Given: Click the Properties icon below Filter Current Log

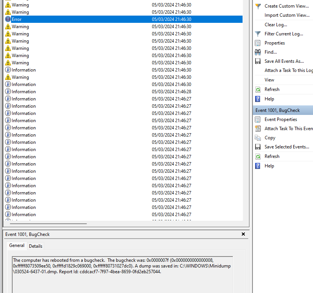Looking at the screenshot, I should click(258, 43).
